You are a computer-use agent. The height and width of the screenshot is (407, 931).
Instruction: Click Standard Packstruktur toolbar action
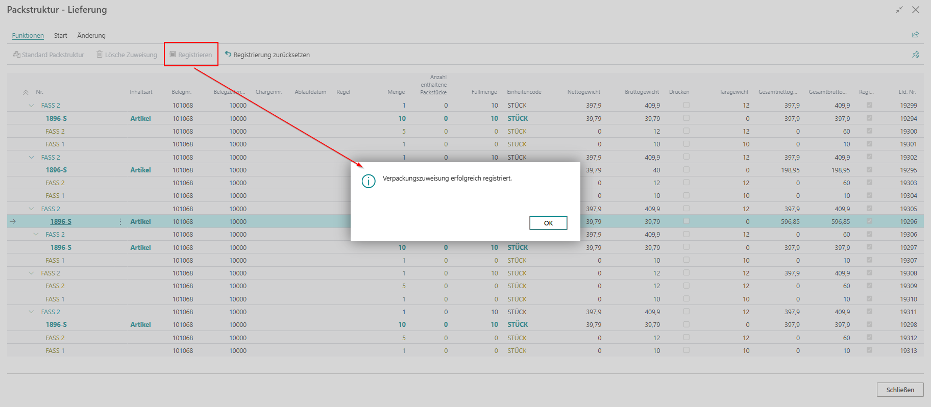pyautogui.click(x=48, y=55)
